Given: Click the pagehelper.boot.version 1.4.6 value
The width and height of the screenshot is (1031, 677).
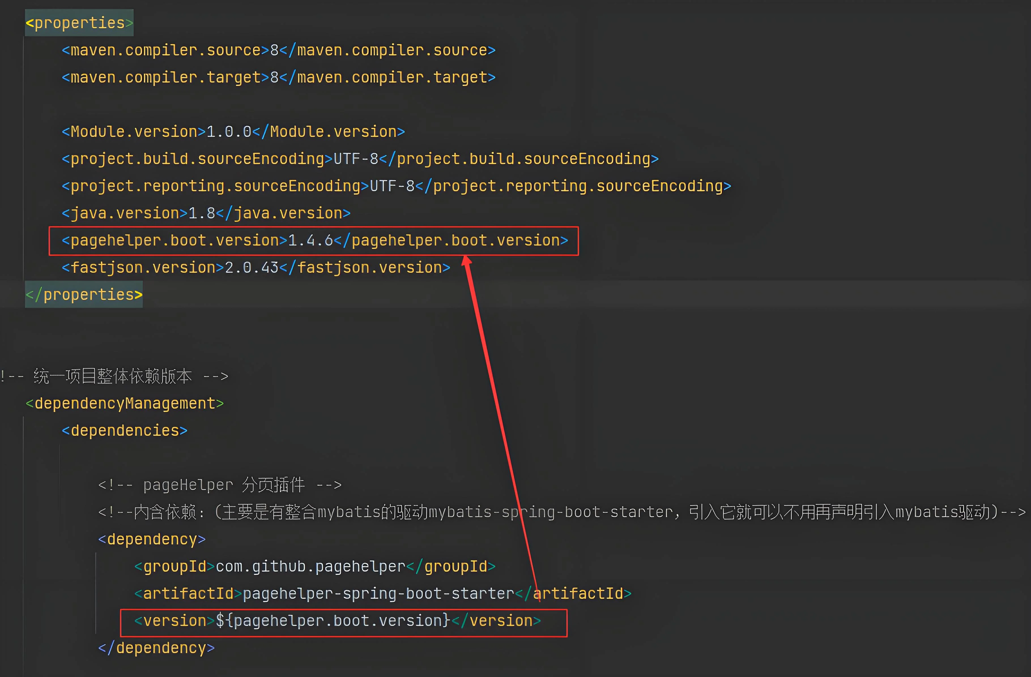Looking at the screenshot, I should point(310,241).
